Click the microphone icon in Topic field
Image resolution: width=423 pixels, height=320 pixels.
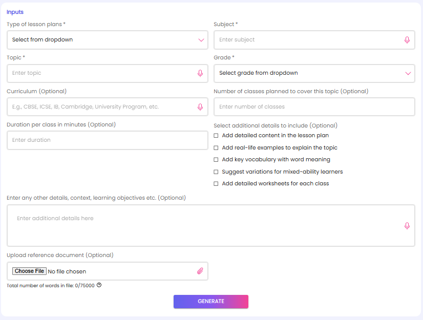[200, 73]
